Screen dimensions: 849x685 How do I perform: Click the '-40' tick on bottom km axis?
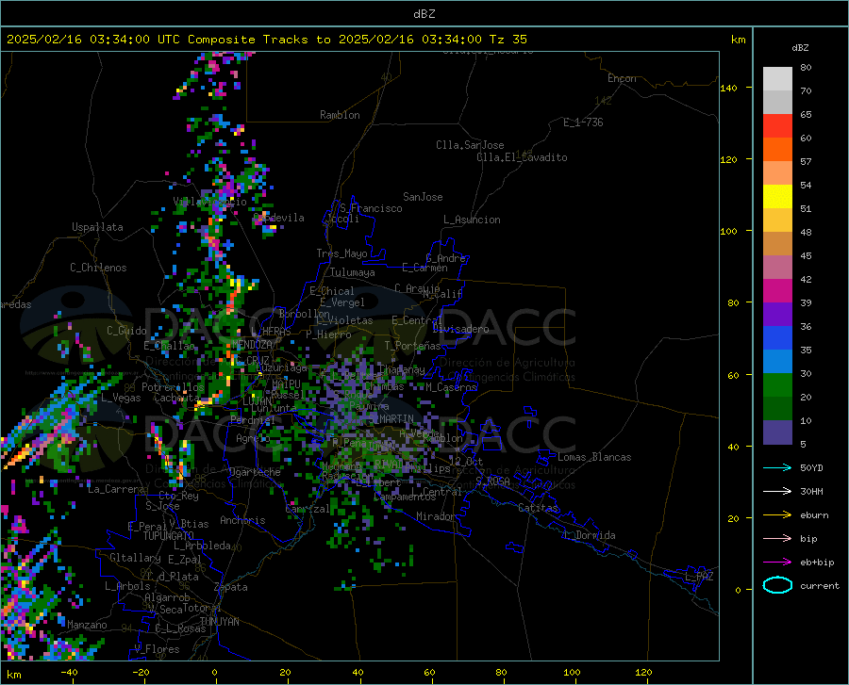pyautogui.click(x=69, y=673)
